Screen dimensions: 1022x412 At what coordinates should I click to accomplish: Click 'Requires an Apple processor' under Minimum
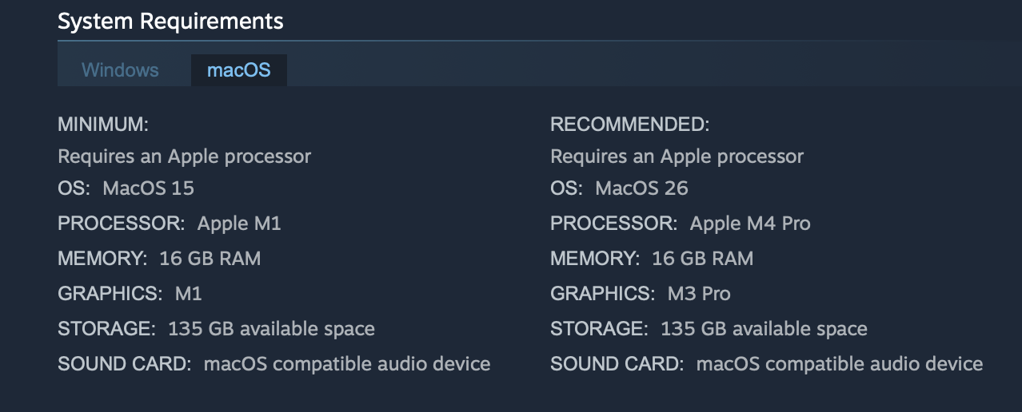click(184, 156)
